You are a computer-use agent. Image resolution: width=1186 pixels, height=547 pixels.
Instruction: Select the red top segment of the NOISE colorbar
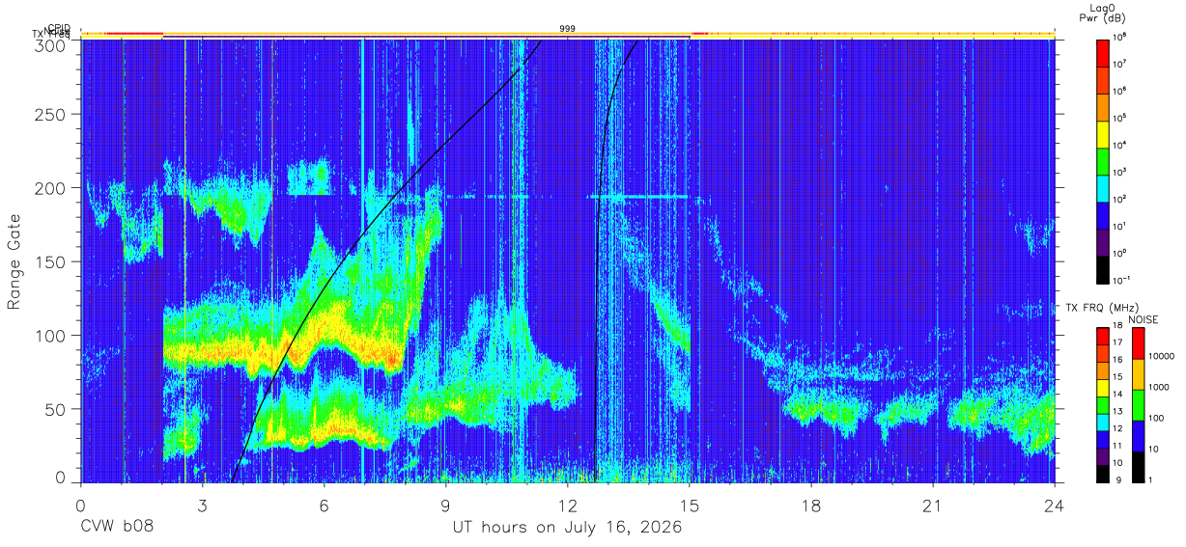pyautogui.click(x=1139, y=344)
